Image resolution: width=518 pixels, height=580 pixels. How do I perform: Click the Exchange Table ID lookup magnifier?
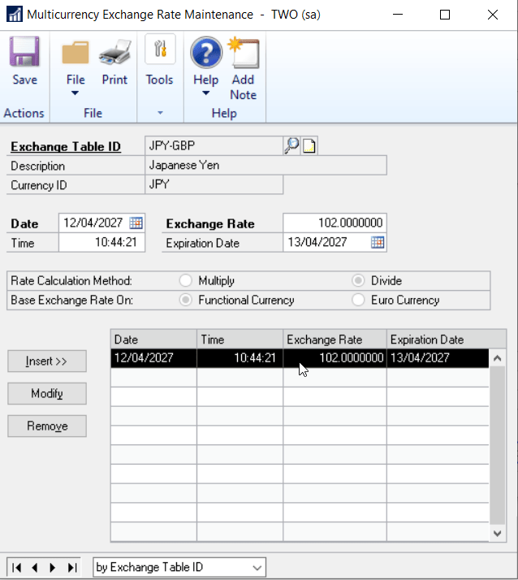click(291, 146)
